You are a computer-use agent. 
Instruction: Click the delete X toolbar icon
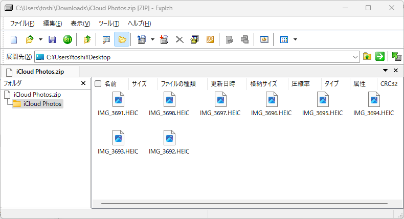179,39
